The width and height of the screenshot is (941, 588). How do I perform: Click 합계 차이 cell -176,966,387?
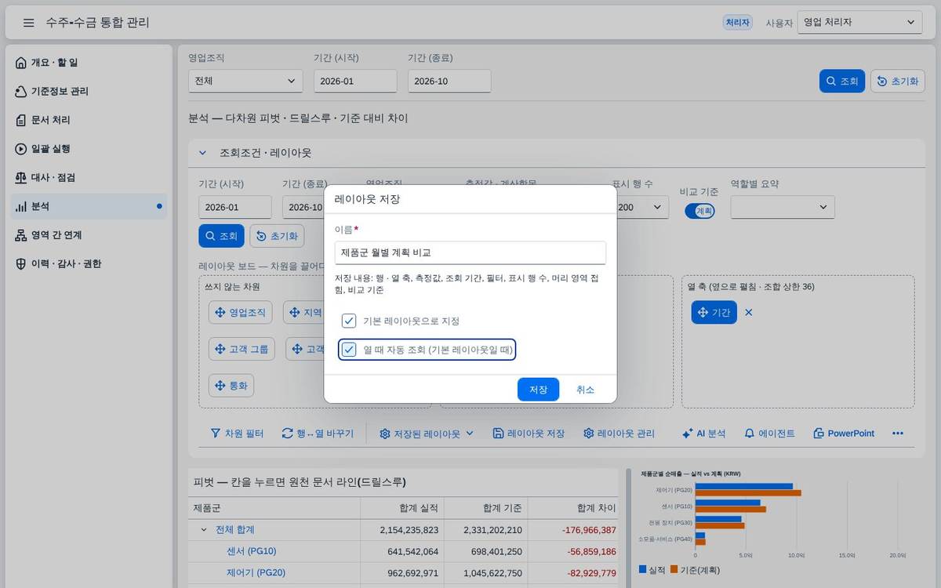576,530
